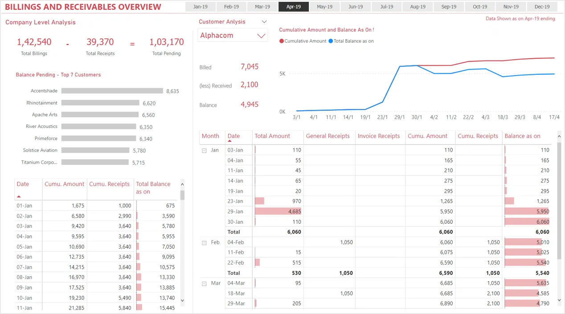Click Balance Pending - Top 7 Customers title
The height and width of the screenshot is (314, 565).
point(58,75)
